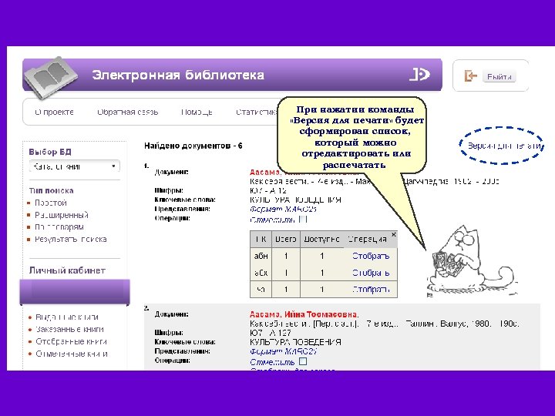Click the arrow icon right of library title
Image resolution: width=555 pixels, height=416 pixels.
click(420, 74)
